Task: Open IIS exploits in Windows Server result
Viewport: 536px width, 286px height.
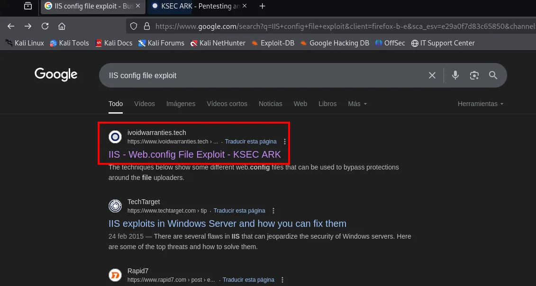Action: point(227,223)
